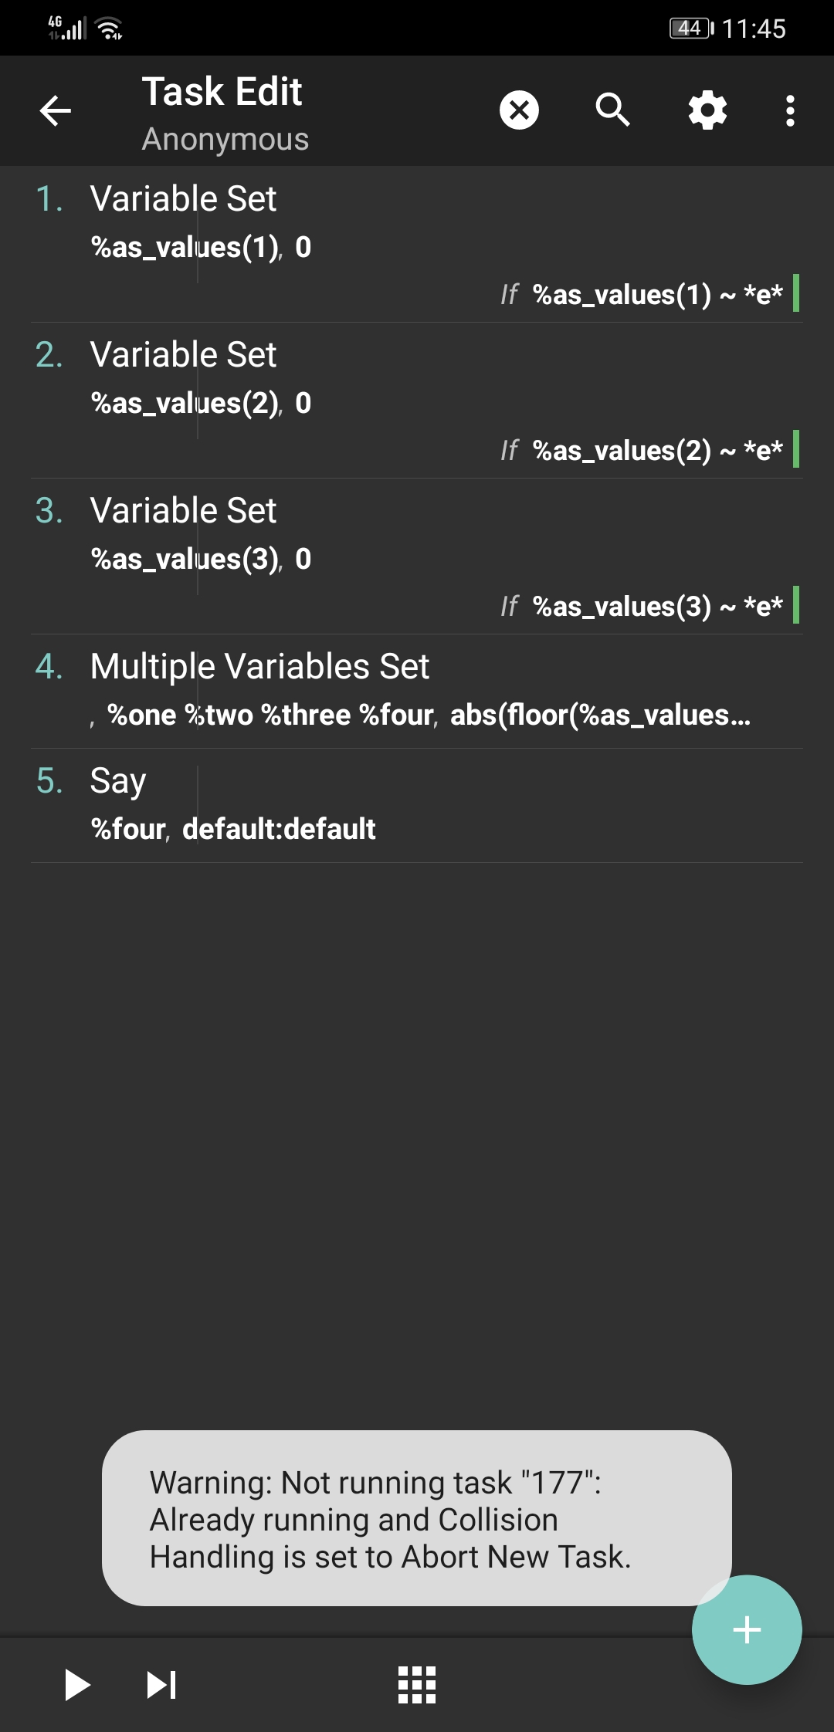The image size is (834, 1732).
Task: Open action 1 Variable Set
Action: click(x=184, y=199)
